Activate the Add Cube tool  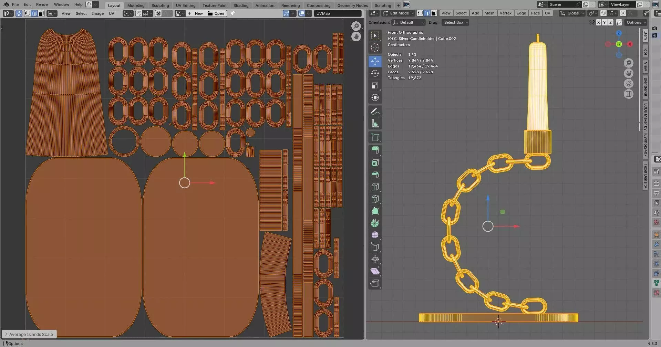[x=375, y=137]
